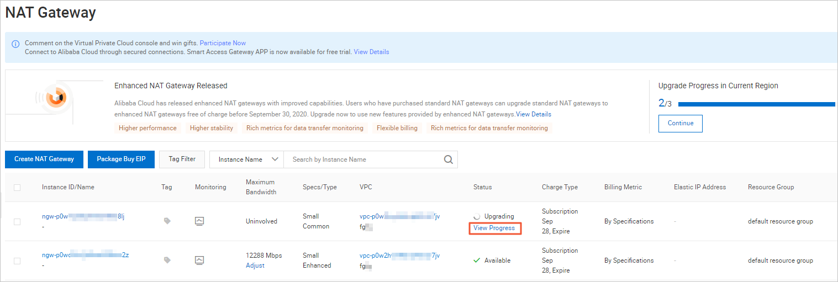Click the Instance ID/Name column header
Viewport: 838px width, 282px height.
click(68, 187)
